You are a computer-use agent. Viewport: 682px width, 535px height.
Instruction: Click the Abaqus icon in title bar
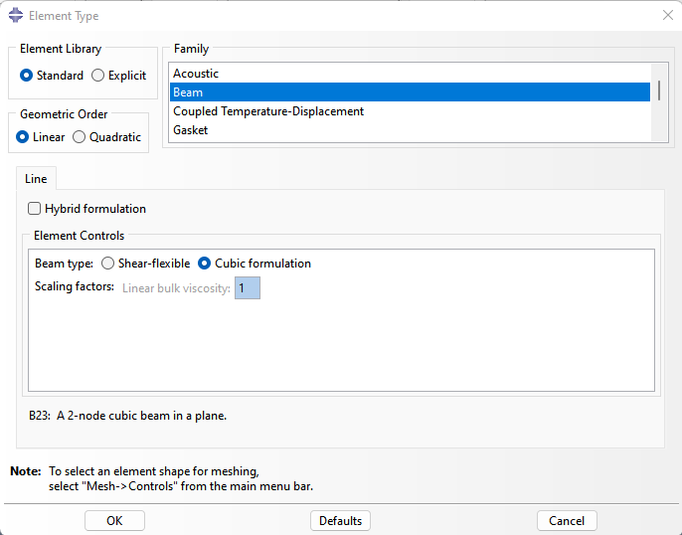tap(16, 15)
